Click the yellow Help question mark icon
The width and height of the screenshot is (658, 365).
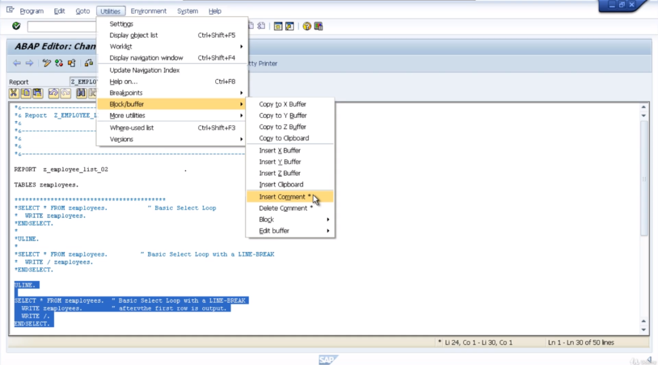point(307,26)
